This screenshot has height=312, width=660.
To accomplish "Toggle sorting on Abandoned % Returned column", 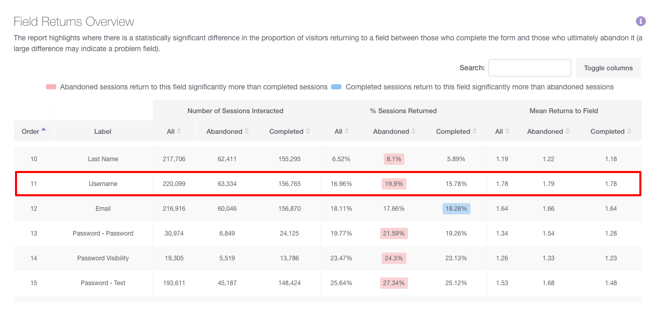I will tap(413, 131).
